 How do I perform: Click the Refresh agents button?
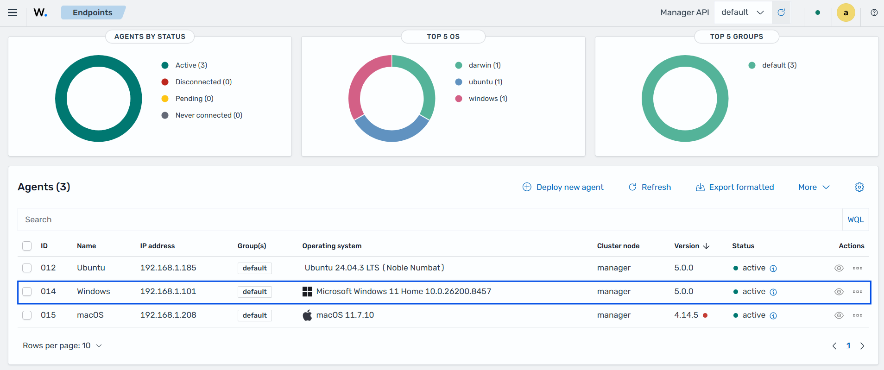(650, 187)
